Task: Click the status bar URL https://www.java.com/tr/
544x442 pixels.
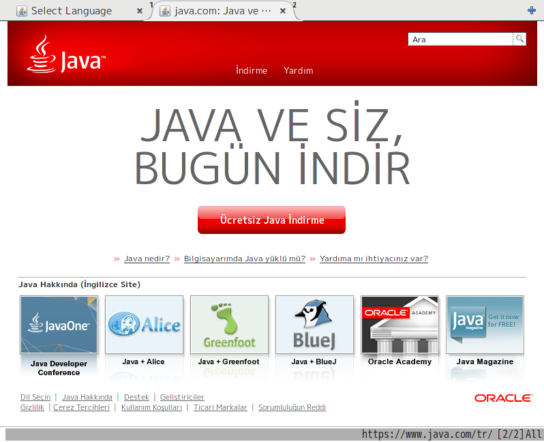Action: click(x=427, y=434)
